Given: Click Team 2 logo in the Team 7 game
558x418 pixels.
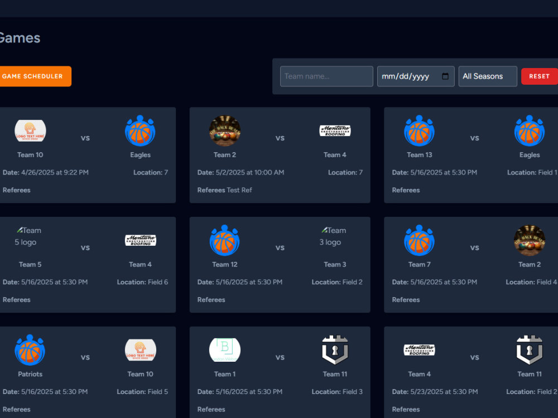Looking at the screenshot, I should [529, 240].
